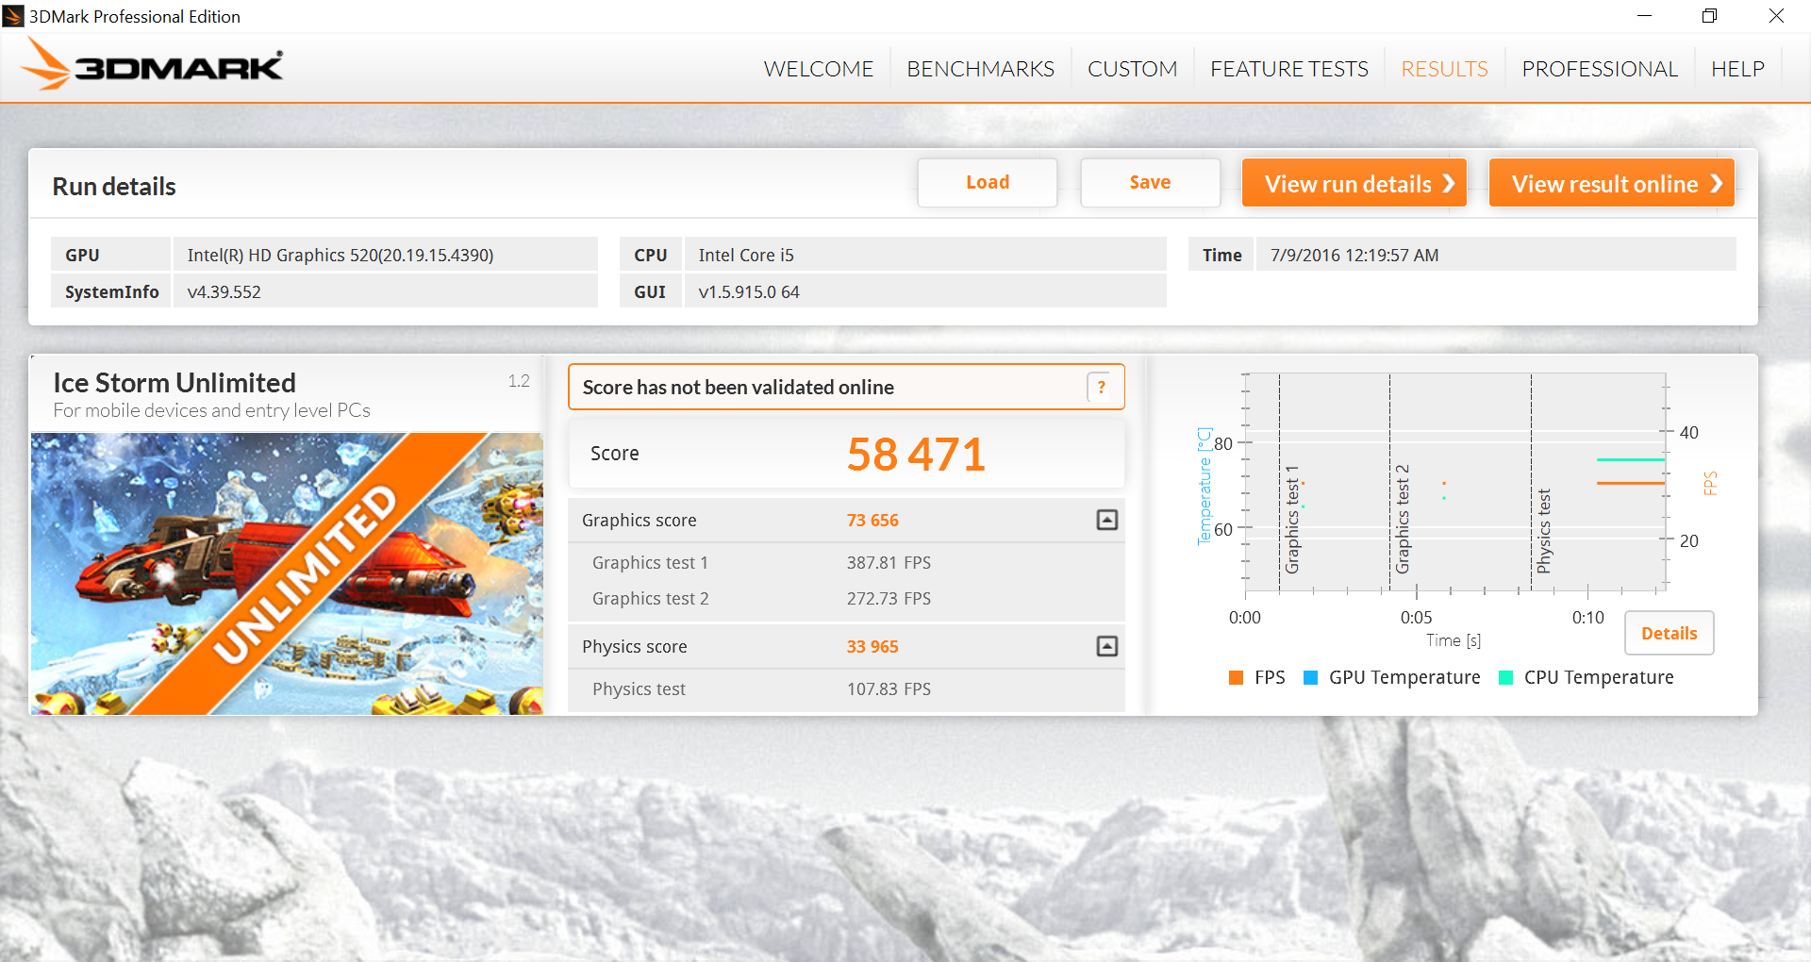Image resolution: width=1811 pixels, height=962 pixels.
Task: Click the Physics test chart marker
Action: click(x=1543, y=531)
